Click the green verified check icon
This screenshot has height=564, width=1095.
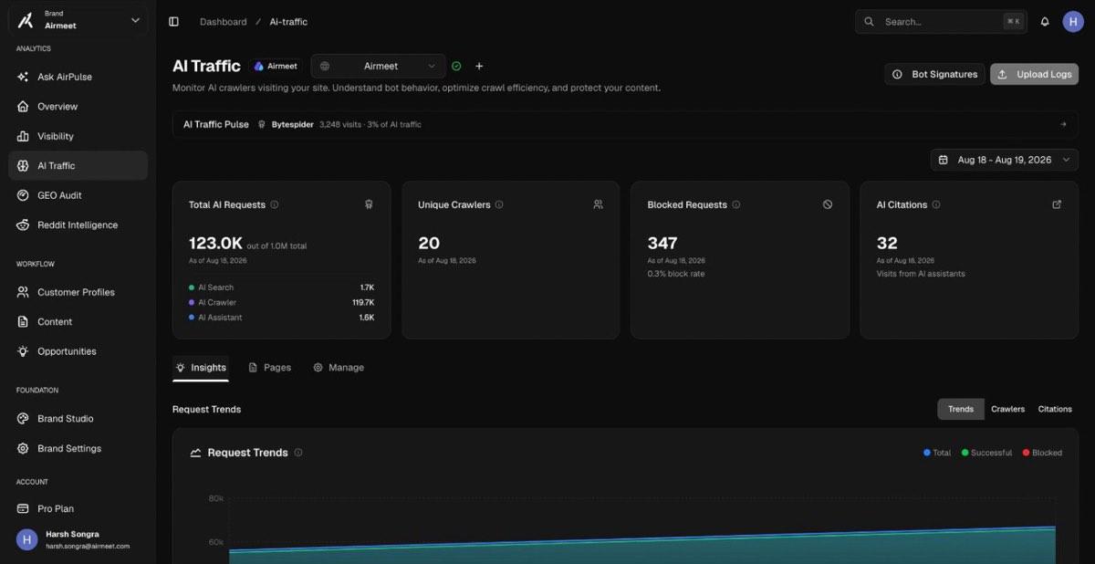[x=456, y=66]
